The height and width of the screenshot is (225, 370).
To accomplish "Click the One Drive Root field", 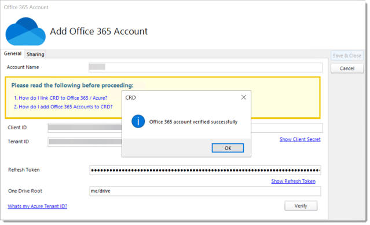I will coord(205,191).
